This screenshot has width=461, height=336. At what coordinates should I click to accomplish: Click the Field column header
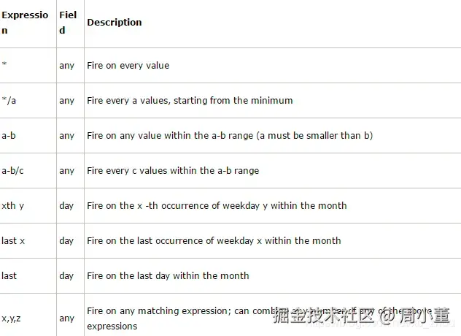68,23
